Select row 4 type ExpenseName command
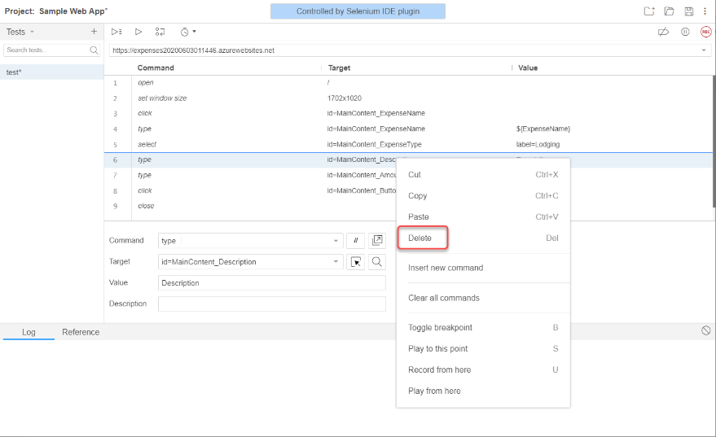This screenshot has height=437, width=716. tap(408, 129)
